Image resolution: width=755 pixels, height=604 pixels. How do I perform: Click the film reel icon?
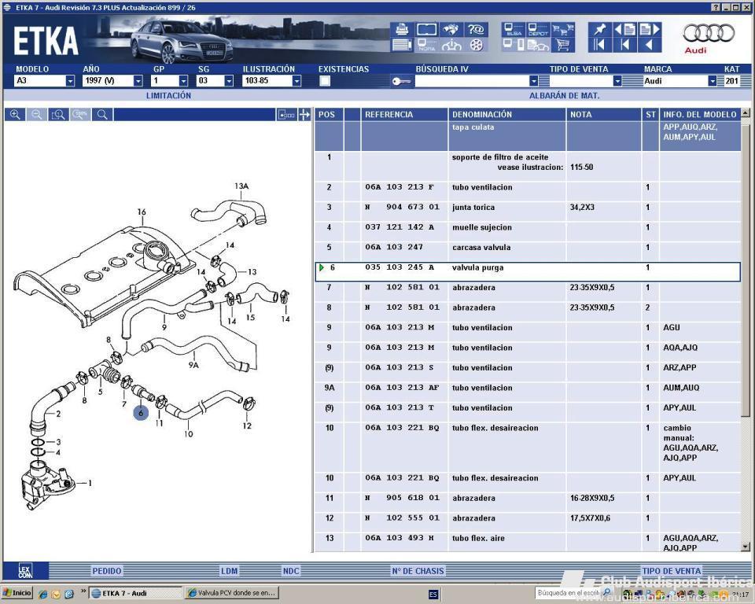[x=476, y=45]
